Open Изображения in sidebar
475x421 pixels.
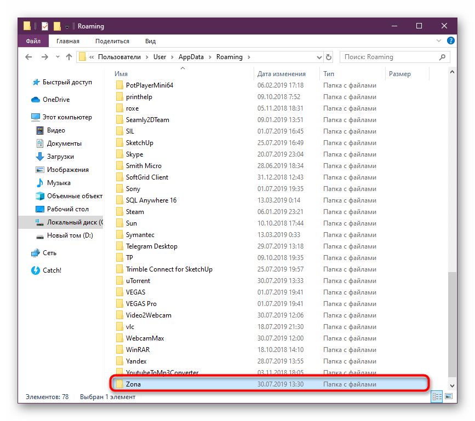(62, 170)
